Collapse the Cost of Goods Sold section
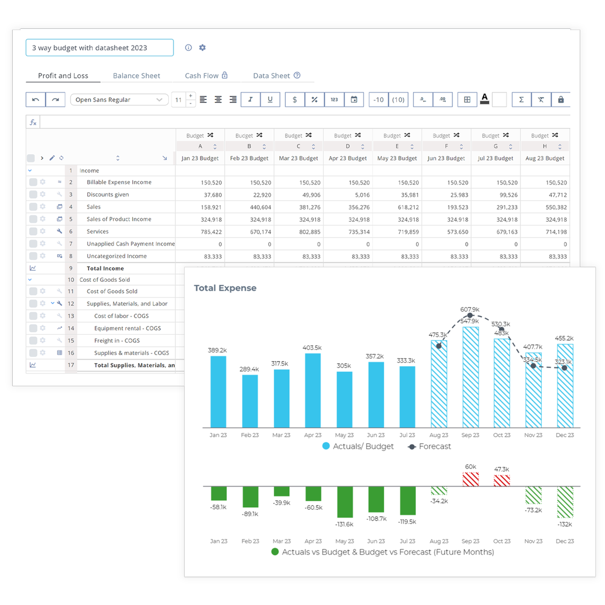605x605 pixels. (30, 280)
